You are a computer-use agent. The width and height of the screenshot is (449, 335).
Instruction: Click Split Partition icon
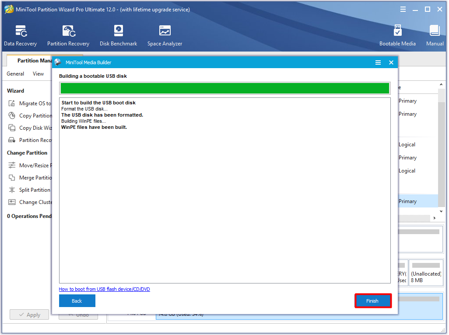pyautogui.click(x=12, y=190)
